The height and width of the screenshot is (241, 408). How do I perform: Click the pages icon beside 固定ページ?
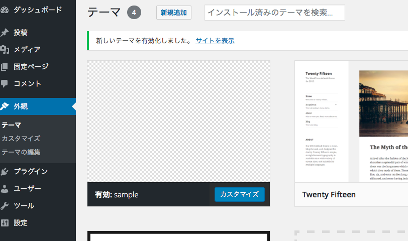pos(5,67)
